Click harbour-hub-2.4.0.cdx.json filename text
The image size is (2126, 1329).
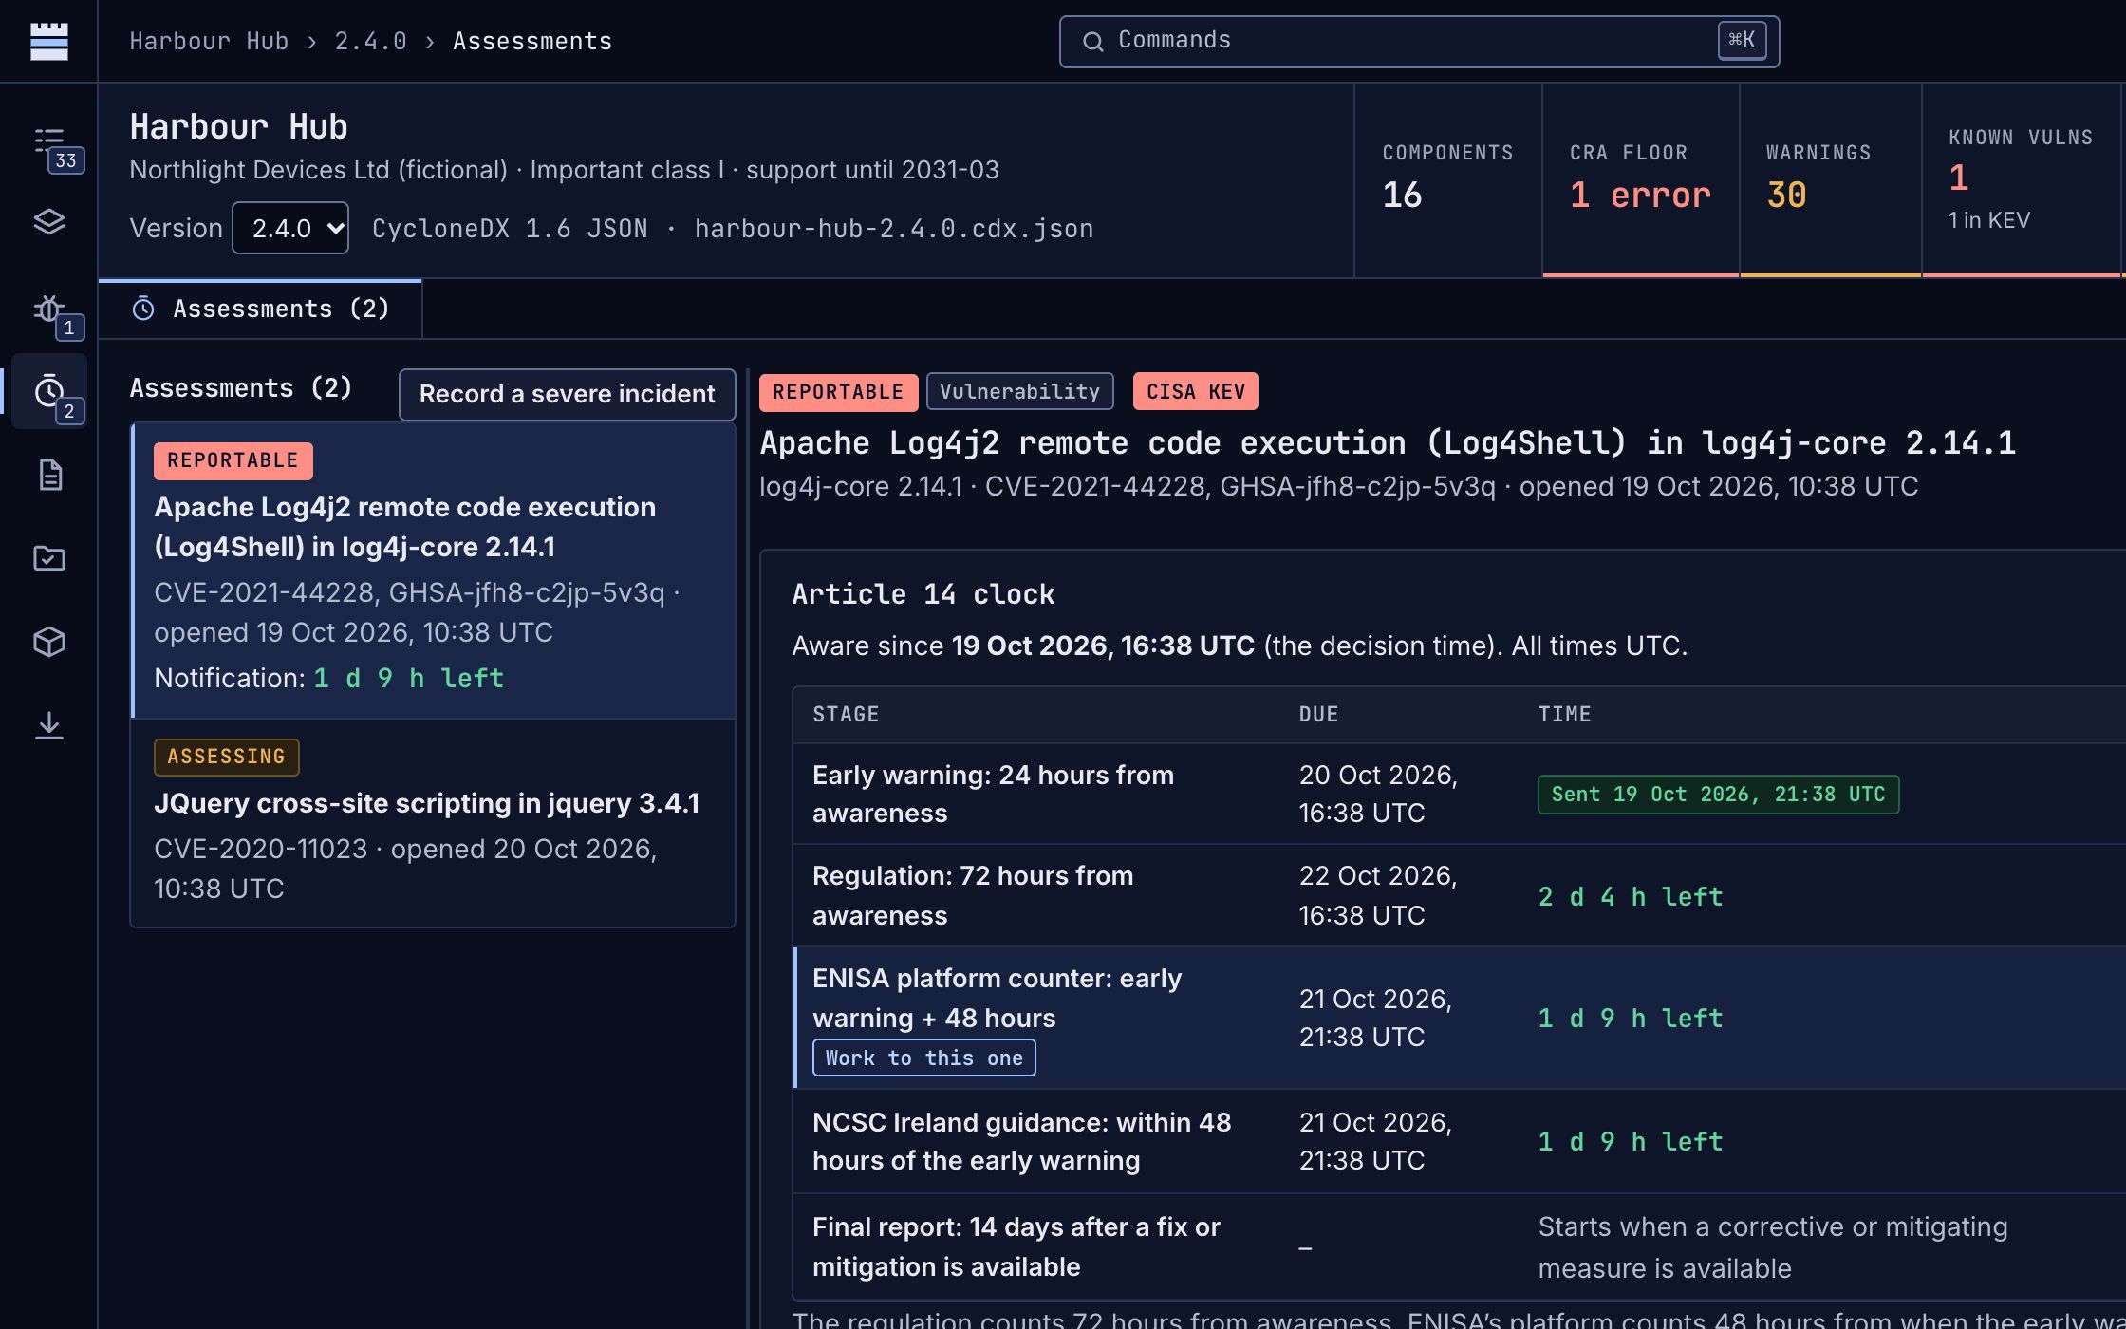[x=893, y=229]
